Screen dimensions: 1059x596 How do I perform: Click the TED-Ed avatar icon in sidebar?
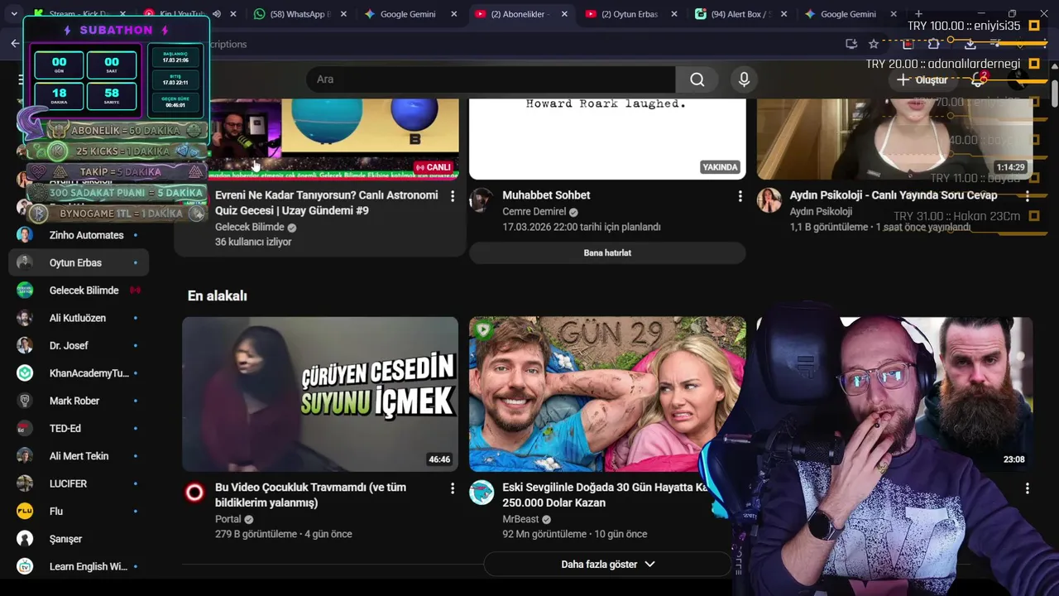(25, 428)
